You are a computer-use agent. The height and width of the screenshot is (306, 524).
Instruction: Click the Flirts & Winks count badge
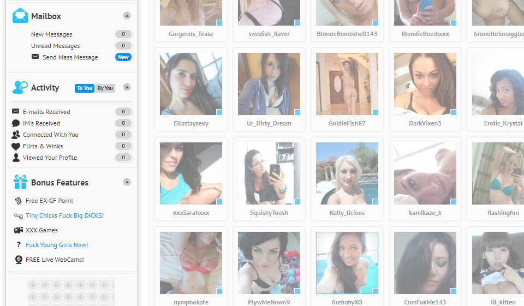(x=123, y=146)
